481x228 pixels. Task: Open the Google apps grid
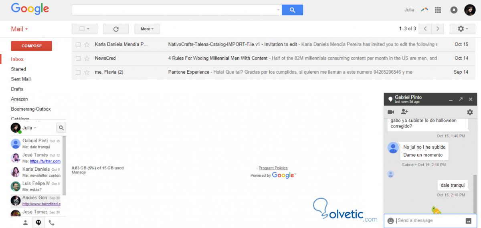point(438,10)
